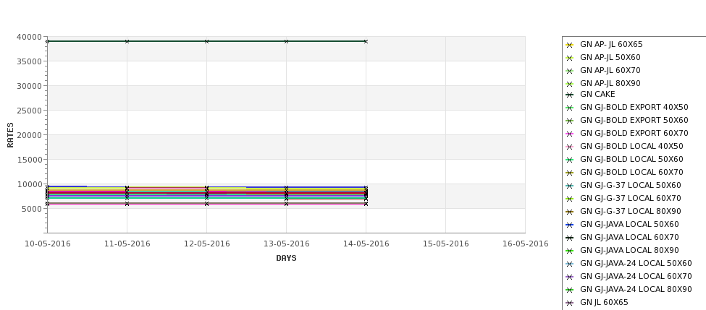Select GN GJ-G-37 LOCAL 60X70 label

point(631,199)
